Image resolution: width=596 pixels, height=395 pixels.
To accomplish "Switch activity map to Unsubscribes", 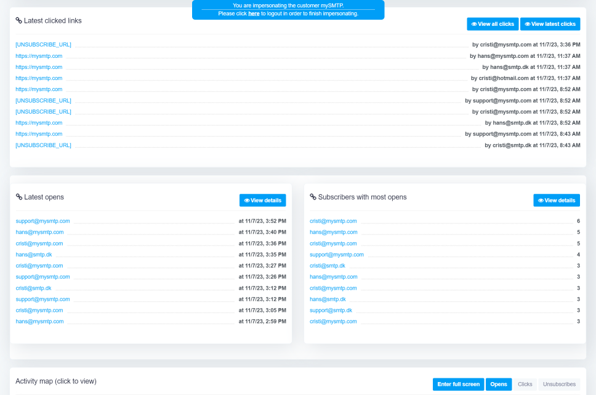I will [559, 385].
